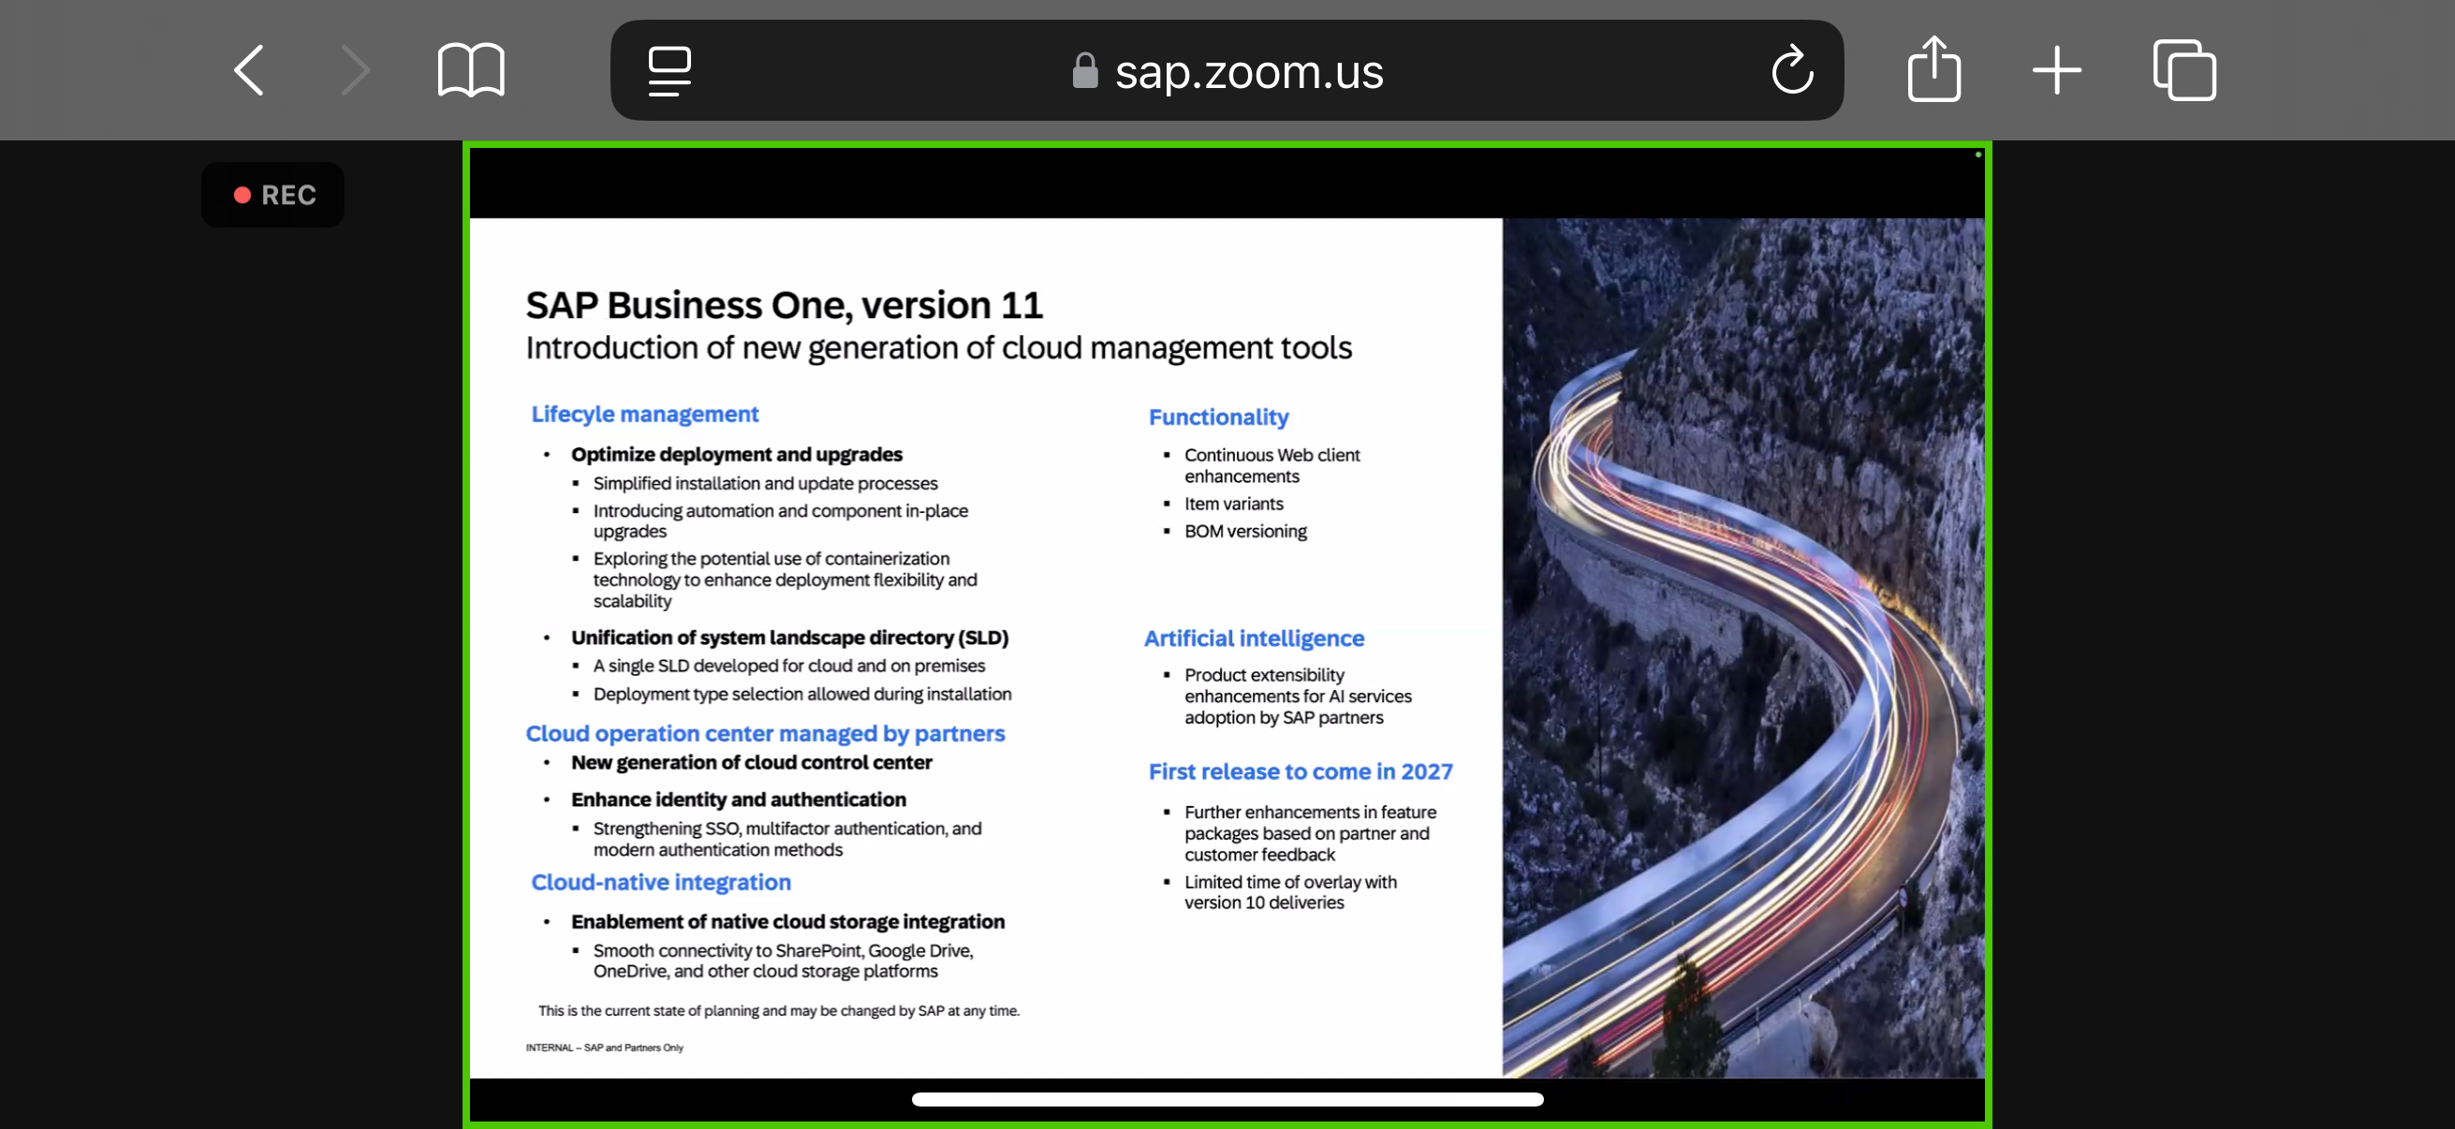Click 'Optimize deployment and upgrades' bullet
The height and width of the screenshot is (1129, 2455).
(x=736, y=454)
